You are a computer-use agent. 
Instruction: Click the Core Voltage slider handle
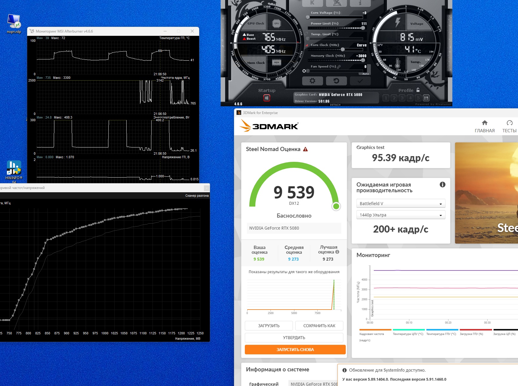[308, 17]
